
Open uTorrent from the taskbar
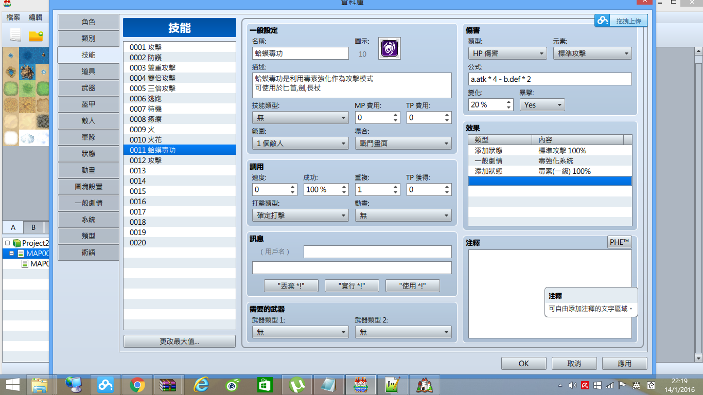click(x=296, y=384)
